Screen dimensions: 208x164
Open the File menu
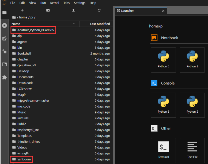click(x=13, y=3)
